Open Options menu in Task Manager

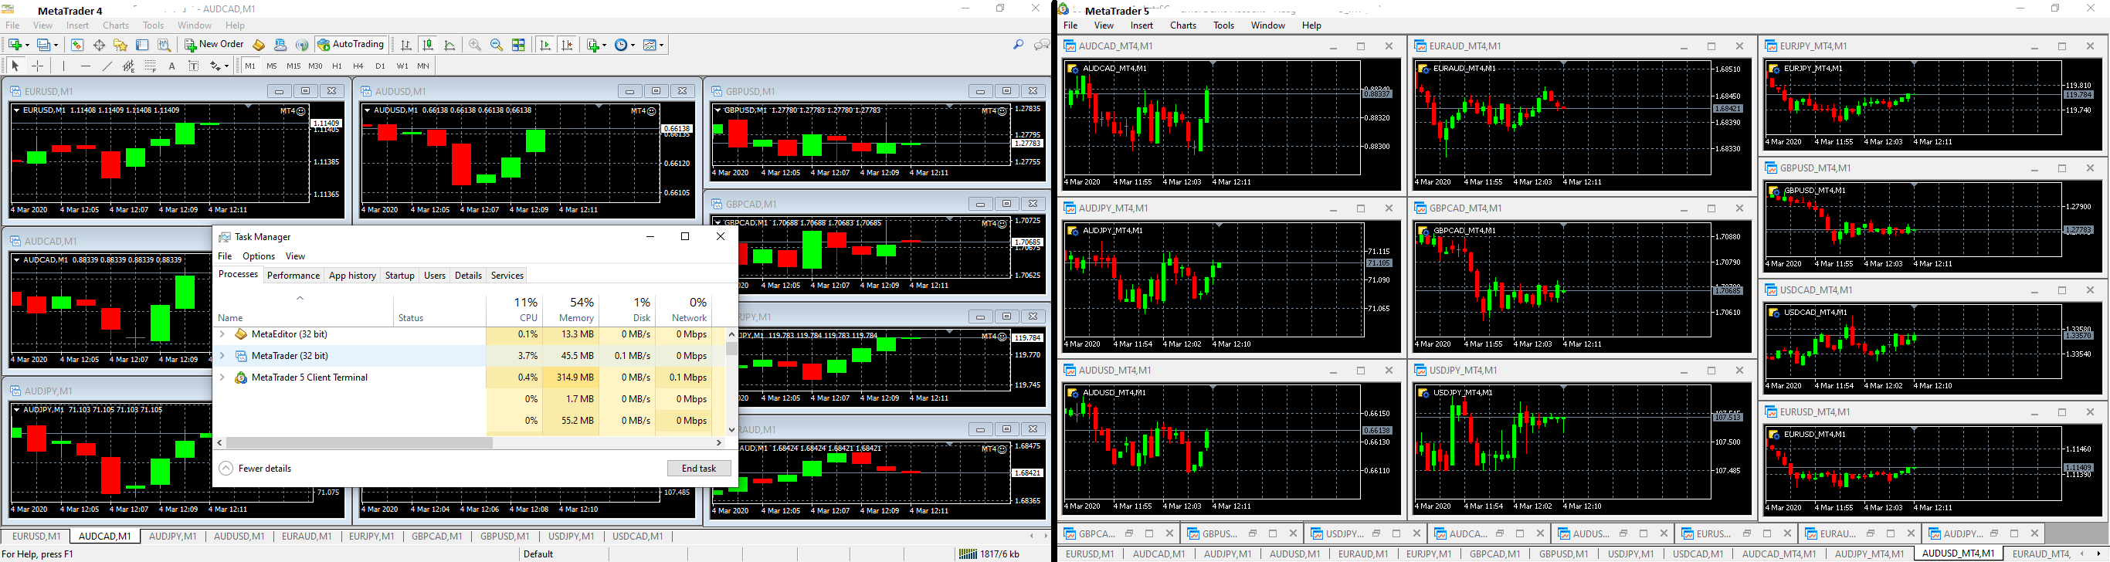259,256
